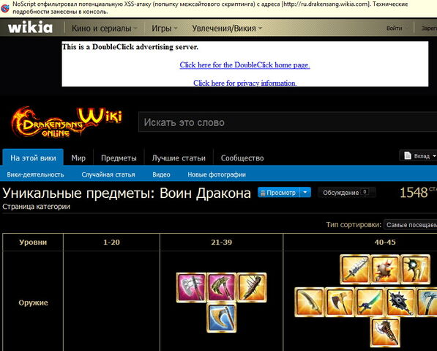Viewport: 437px width, 351px height.
Task: Select the dark orb mace item in 40-45
Action: point(416,269)
